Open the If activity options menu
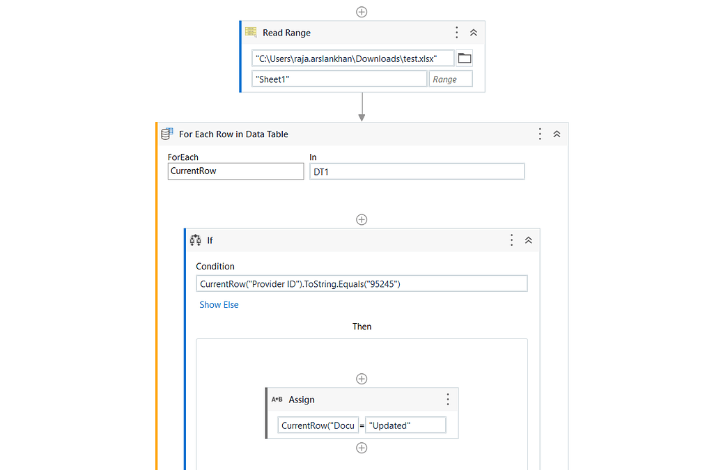This screenshot has width=721, height=470. click(x=511, y=240)
